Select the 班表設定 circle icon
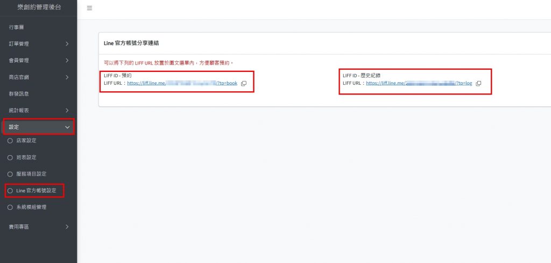The height and width of the screenshot is (263, 551). click(x=10, y=157)
